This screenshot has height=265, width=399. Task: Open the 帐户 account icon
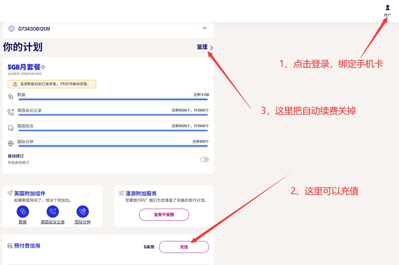pyautogui.click(x=387, y=11)
